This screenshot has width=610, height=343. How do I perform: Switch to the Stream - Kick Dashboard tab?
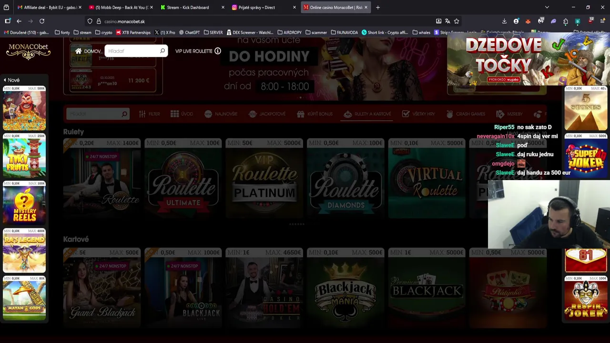tap(193, 8)
